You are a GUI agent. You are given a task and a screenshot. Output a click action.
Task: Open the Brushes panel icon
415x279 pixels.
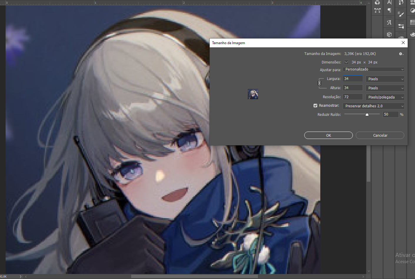click(x=401, y=14)
